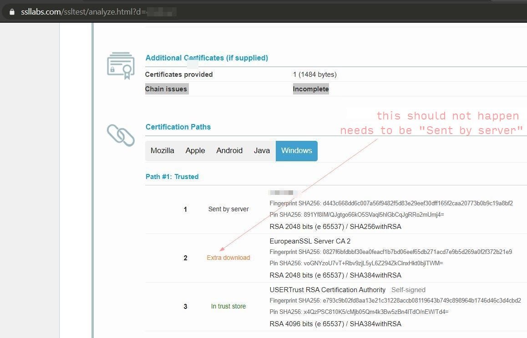Select the Java tab
The image size is (527, 338).
[262, 151]
